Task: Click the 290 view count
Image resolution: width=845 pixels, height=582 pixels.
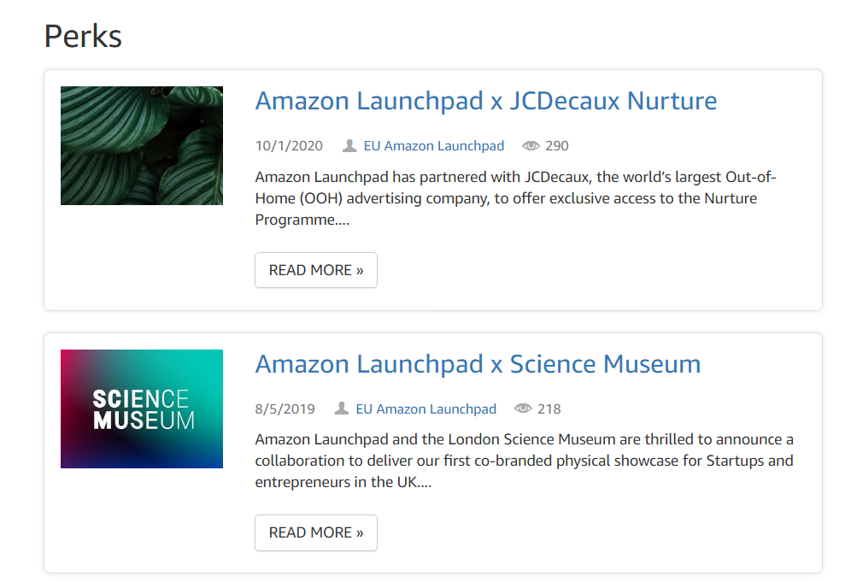Action: tap(557, 145)
